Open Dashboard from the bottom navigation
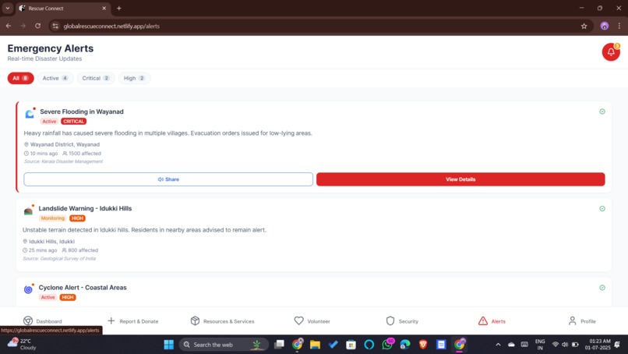Viewport: 628px width, 354px height. 42,321
